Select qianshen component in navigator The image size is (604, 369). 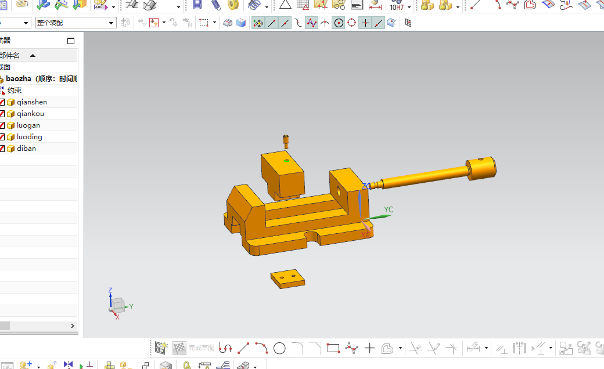pyautogui.click(x=31, y=102)
